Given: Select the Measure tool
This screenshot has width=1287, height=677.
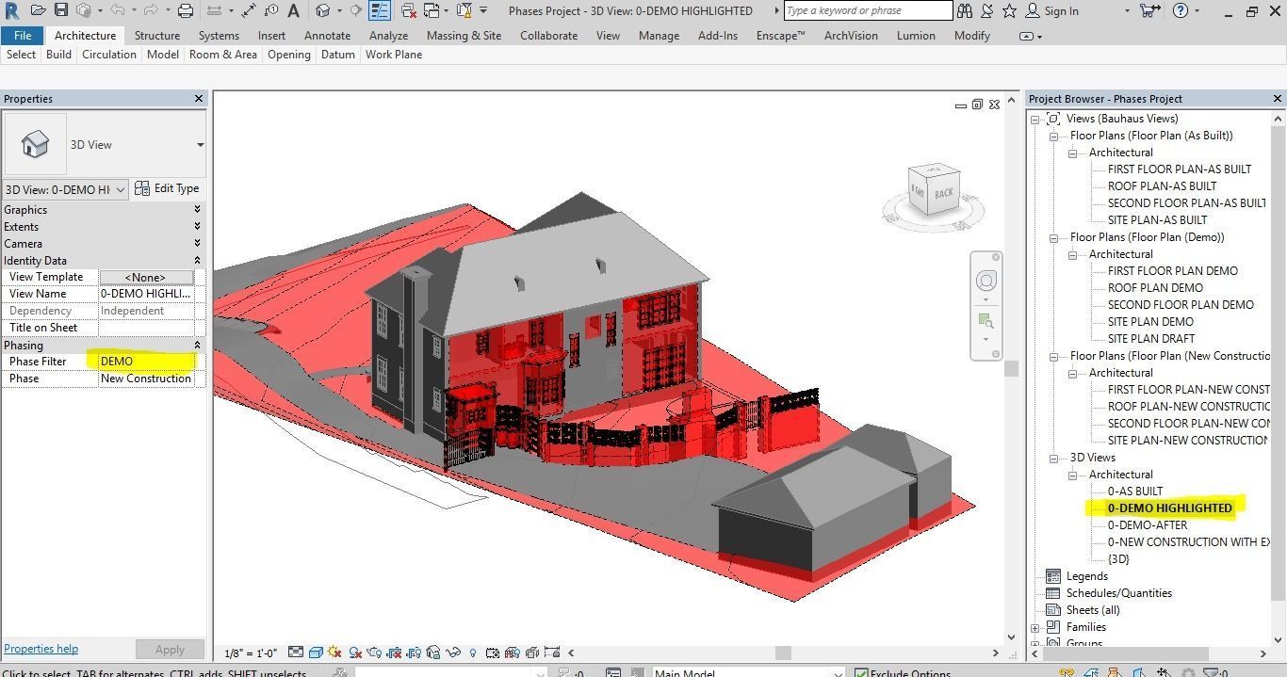Looking at the screenshot, I should point(216,10).
